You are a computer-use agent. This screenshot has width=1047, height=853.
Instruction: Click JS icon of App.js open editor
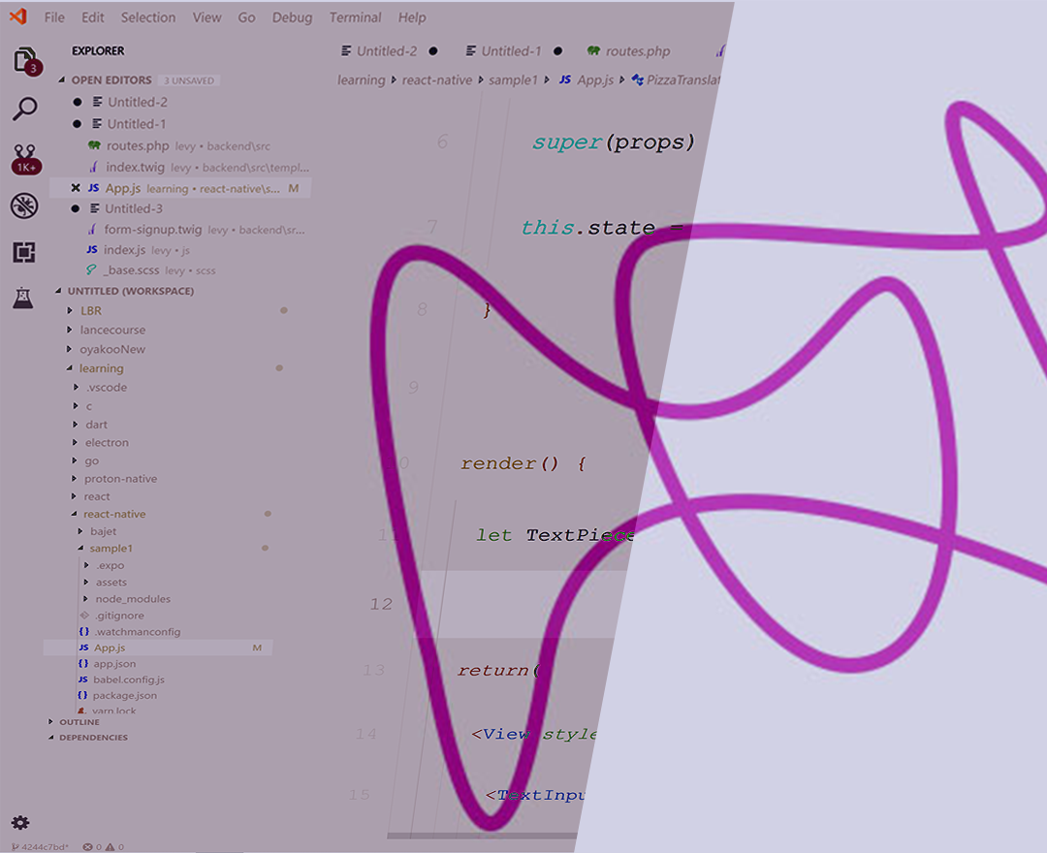coord(93,188)
